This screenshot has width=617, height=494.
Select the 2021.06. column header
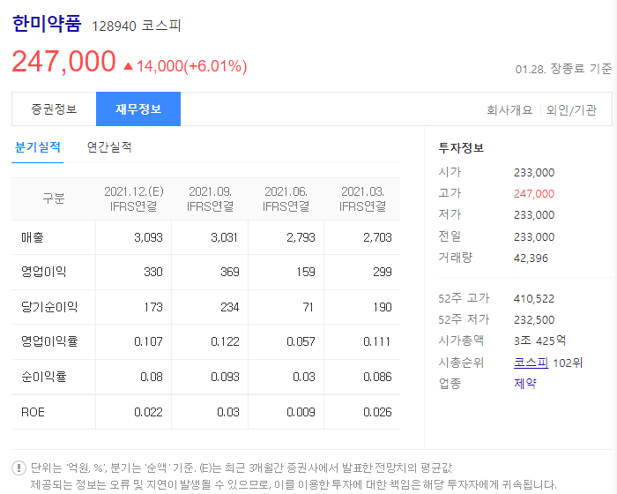pyautogui.click(x=286, y=199)
